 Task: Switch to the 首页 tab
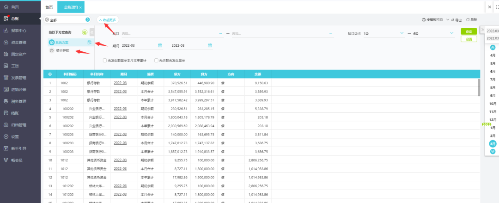pyautogui.click(x=49, y=7)
